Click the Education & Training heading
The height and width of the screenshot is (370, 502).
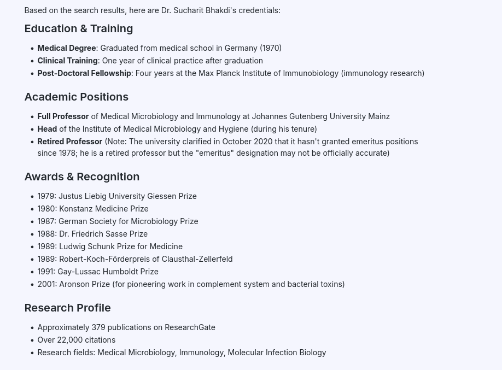pos(79,28)
